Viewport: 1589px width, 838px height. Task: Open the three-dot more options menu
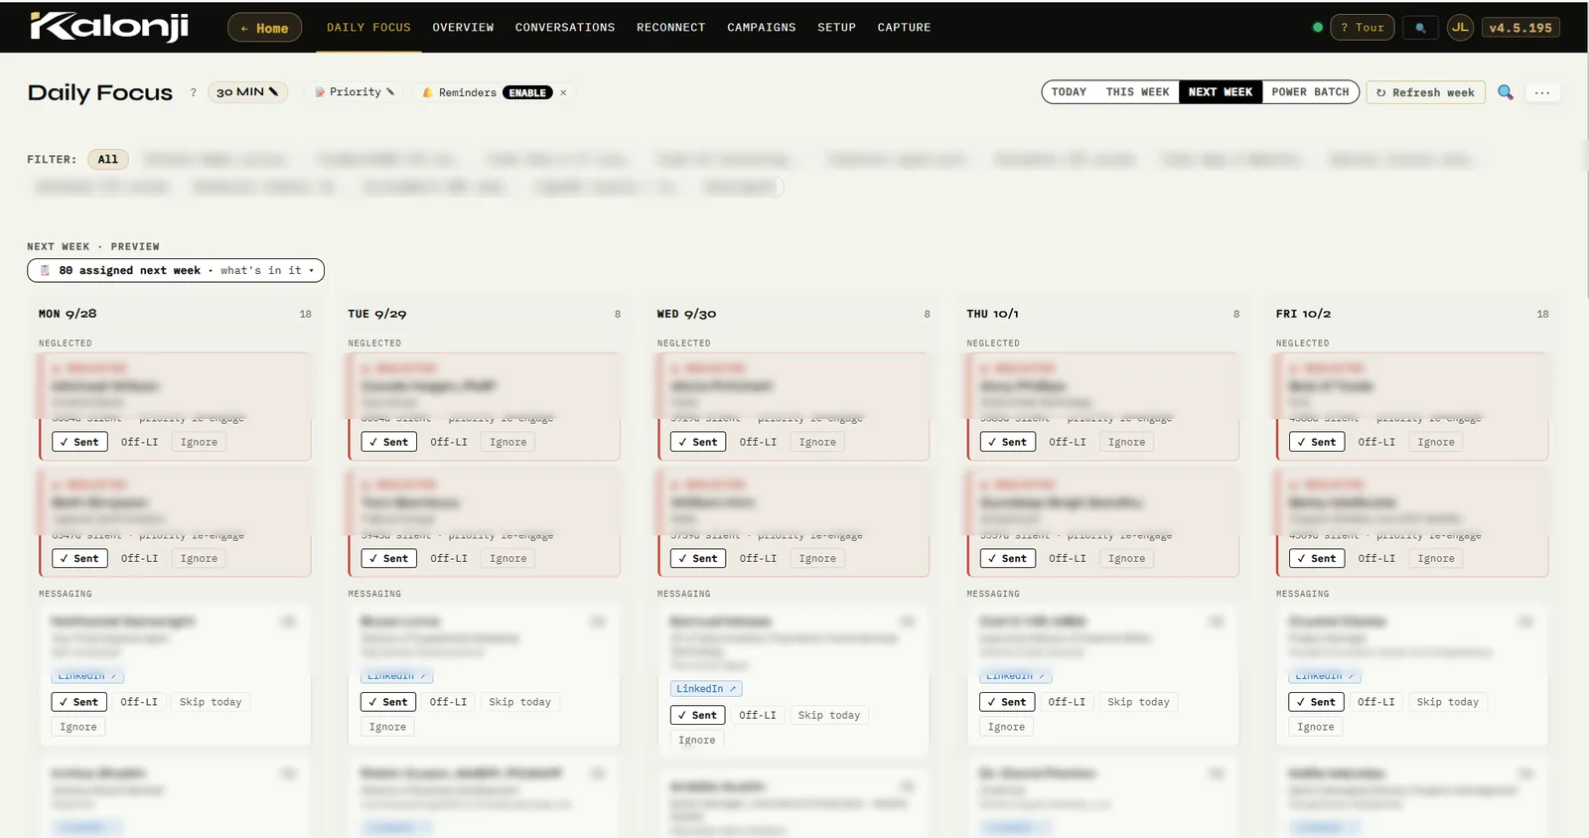pyautogui.click(x=1542, y=92)
